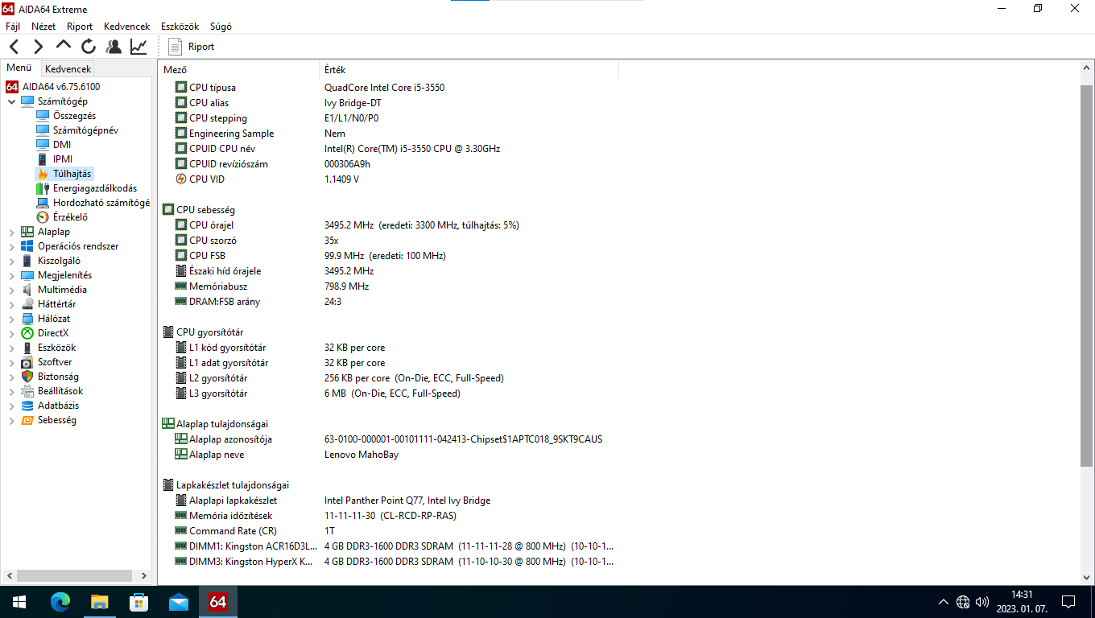The image size is (1095, 618).
Task: Click the Eszközök tree icon
Action: click(27, 348)
